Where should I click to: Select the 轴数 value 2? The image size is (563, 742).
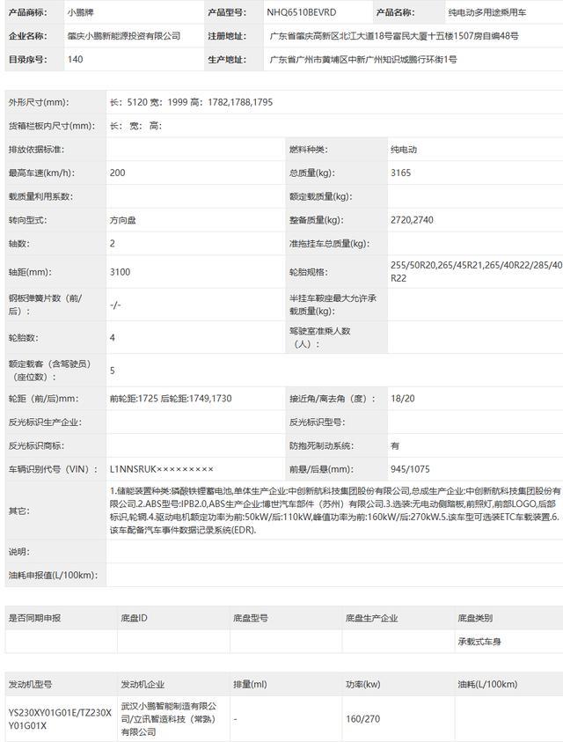point(112,244)
